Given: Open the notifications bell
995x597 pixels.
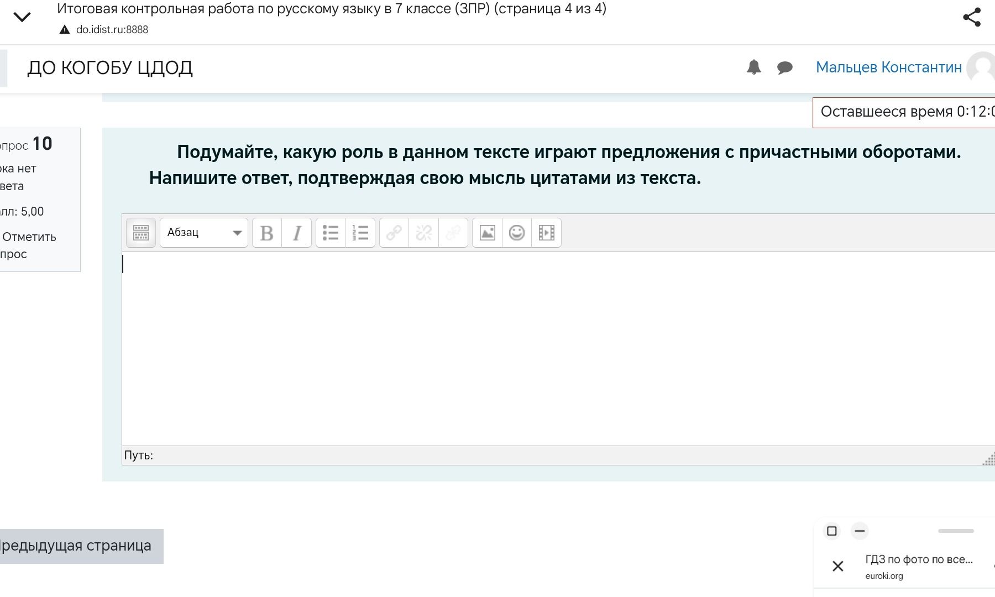Looking at the screenshot, I should 754,67.
